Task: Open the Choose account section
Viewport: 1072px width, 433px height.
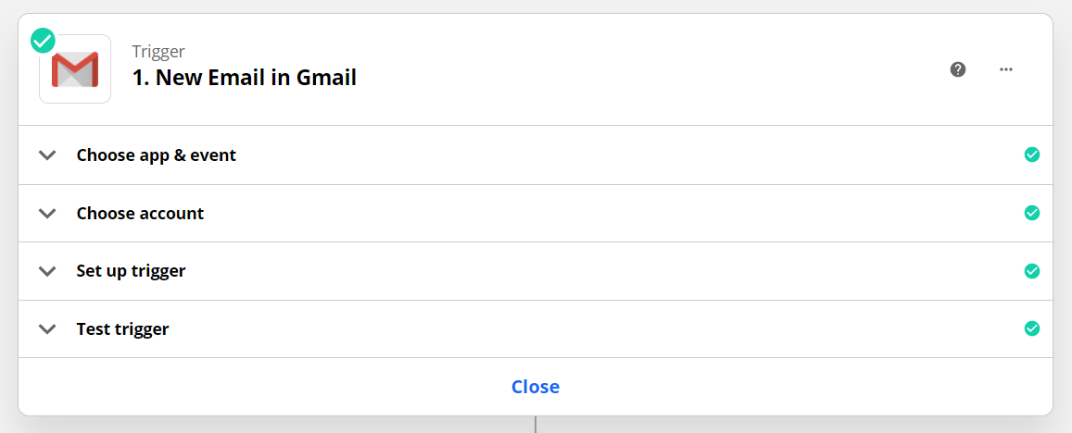Action: pyautogui.click(x=140, y=214)
